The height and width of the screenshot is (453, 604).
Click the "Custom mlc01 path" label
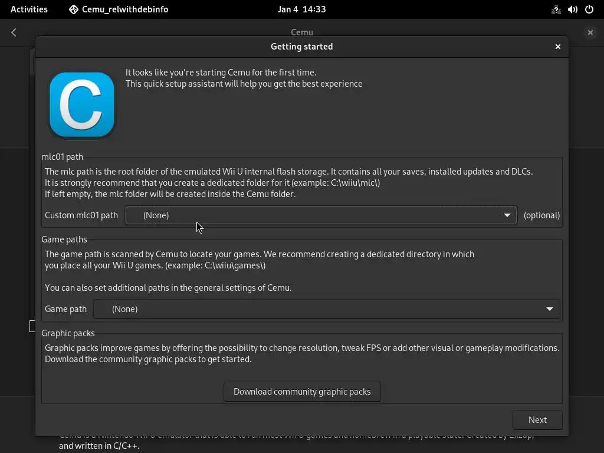pyautogui.click(x=81, y=215)
